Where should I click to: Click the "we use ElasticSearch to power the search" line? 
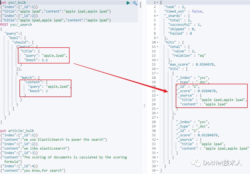(54, 139)
